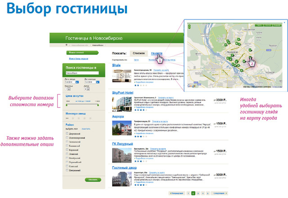Open the check-in date calendar icon
The height and width of the screenshot is (198, 288).
pyautogui.click(x=77, y=82)
